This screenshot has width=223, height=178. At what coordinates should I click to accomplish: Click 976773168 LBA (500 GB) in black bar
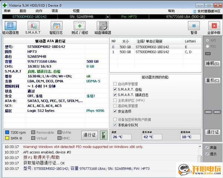[185, 17]
